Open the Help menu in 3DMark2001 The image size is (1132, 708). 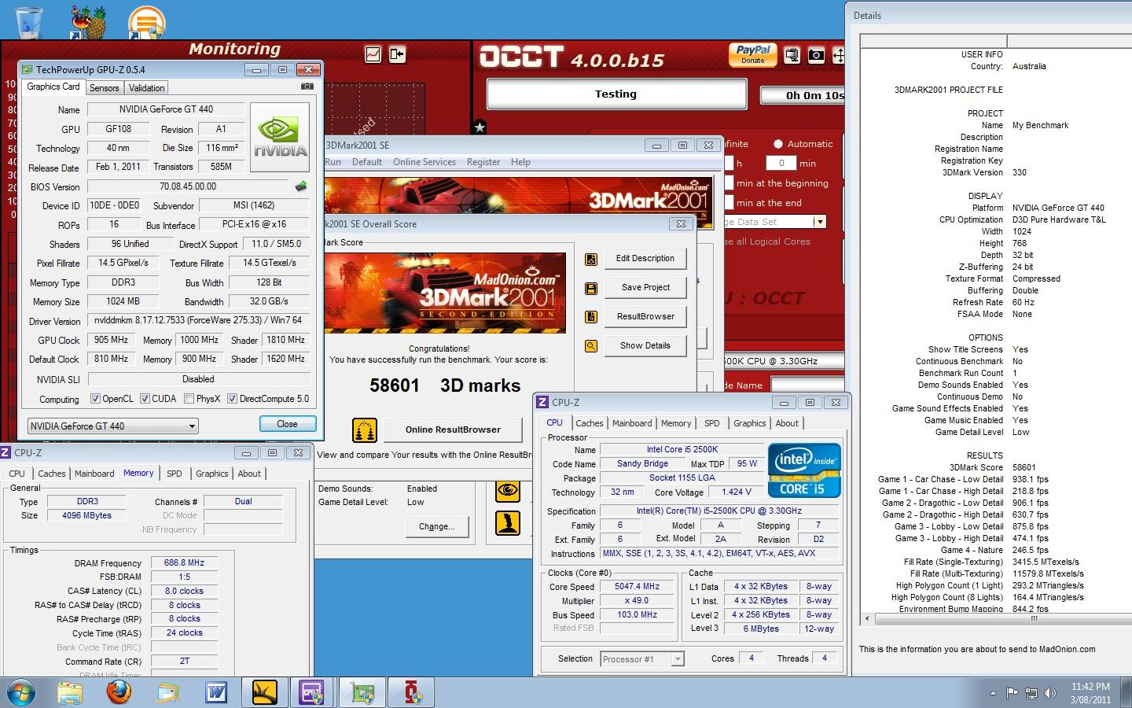point(520,162)
